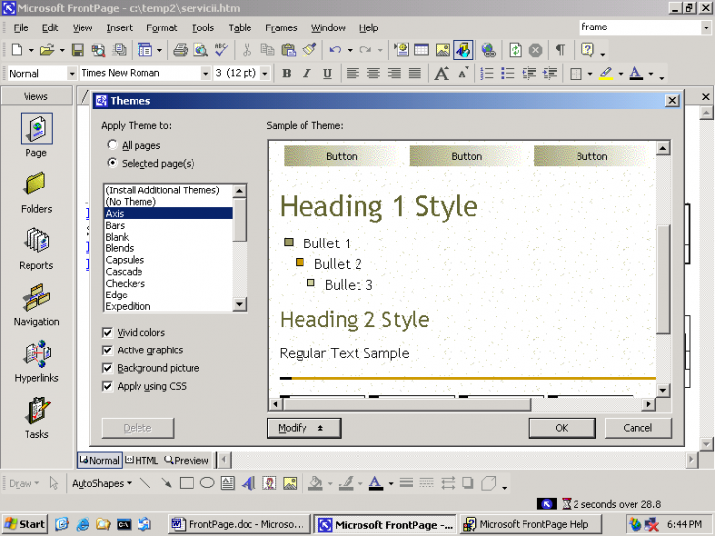Viewport: 715px width, 536px height.
Task: Switch to the HTML tab
Action: 141,460
